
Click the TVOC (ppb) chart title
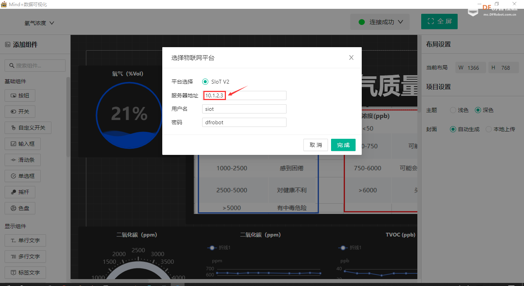coord(400,235)
